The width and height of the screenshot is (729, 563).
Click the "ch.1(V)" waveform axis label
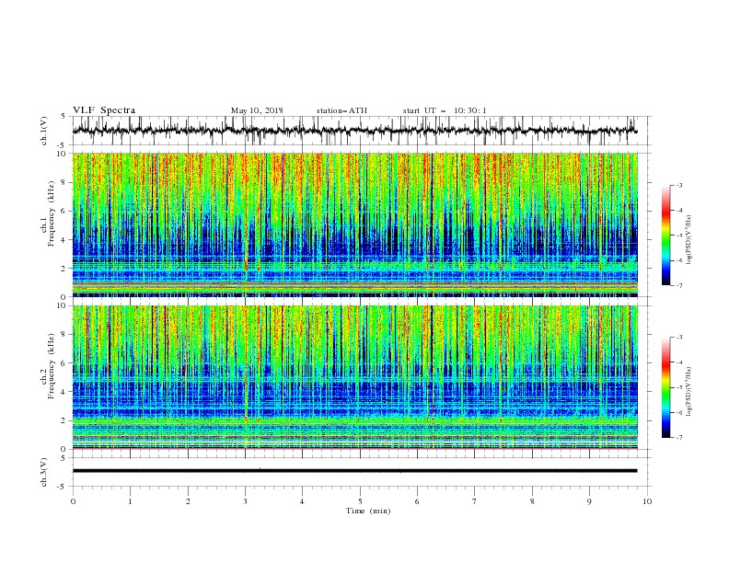44,131
